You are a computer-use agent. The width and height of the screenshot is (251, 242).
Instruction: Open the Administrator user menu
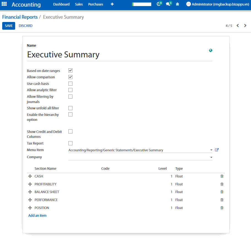(218, 4)
